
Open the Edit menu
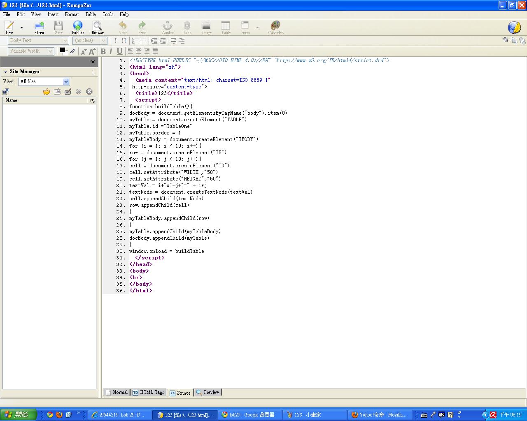pos(21,14)
